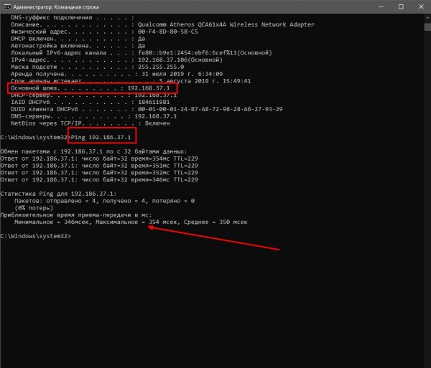
Task: Click the IAID DHCPv6 value 184611981
Action: click(x=154, y=102)
